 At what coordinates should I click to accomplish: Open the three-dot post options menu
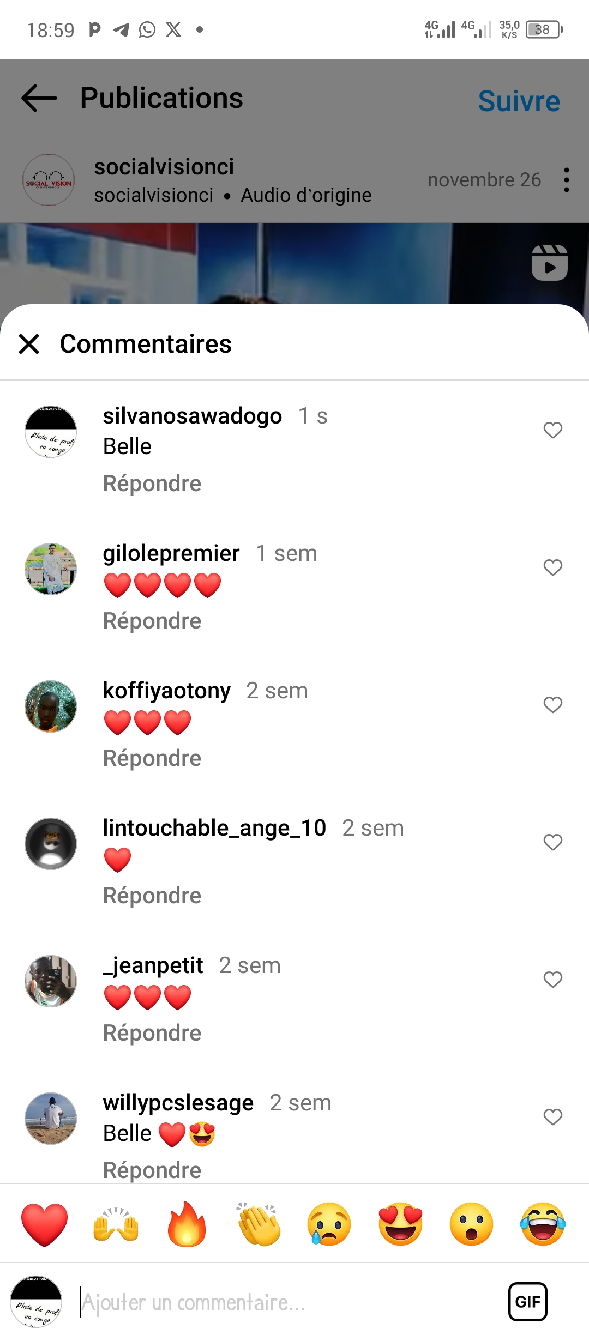[x=567, y=180]
